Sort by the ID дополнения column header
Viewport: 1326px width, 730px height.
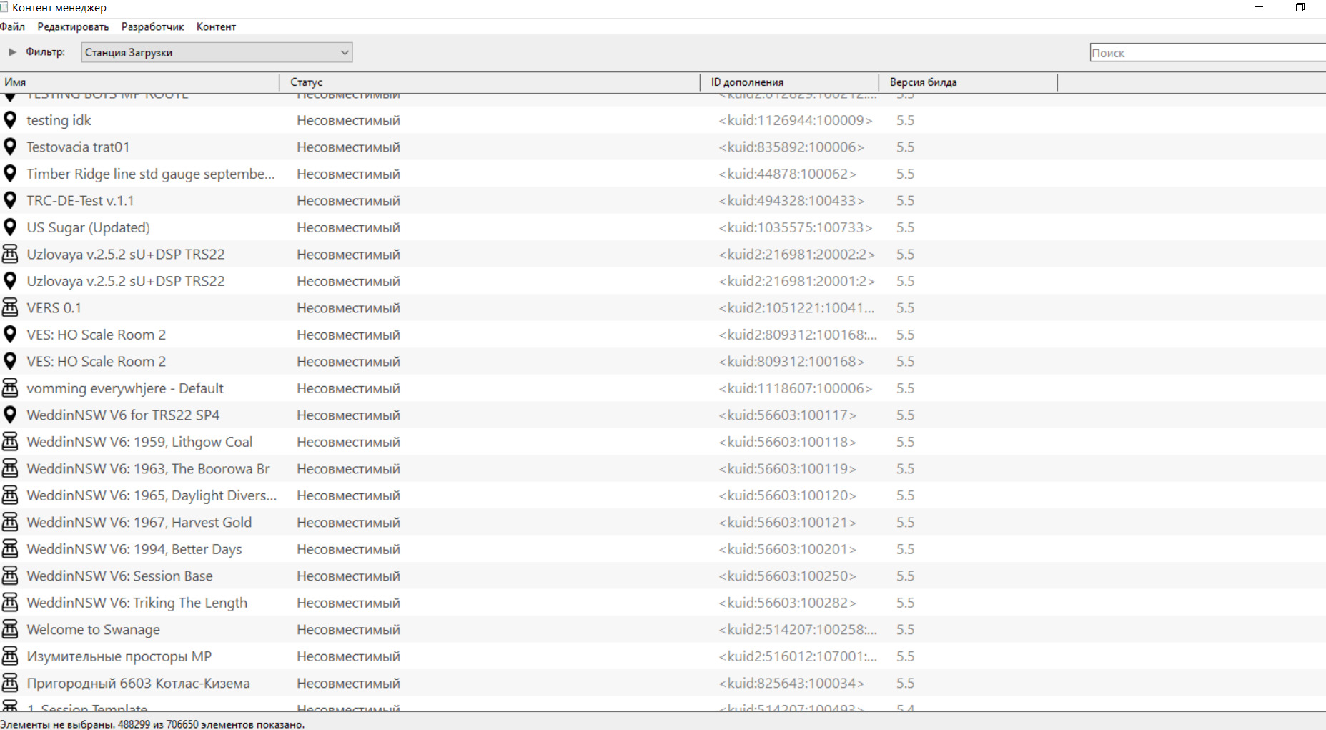point(789,82)
